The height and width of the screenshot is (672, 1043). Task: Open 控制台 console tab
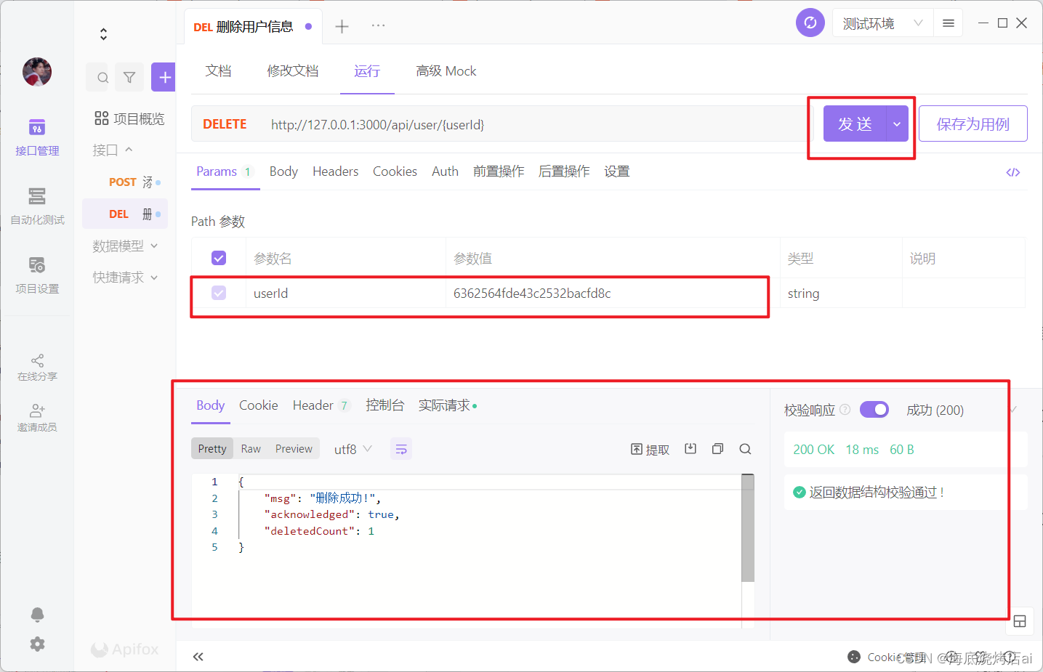tap(384, 405)
